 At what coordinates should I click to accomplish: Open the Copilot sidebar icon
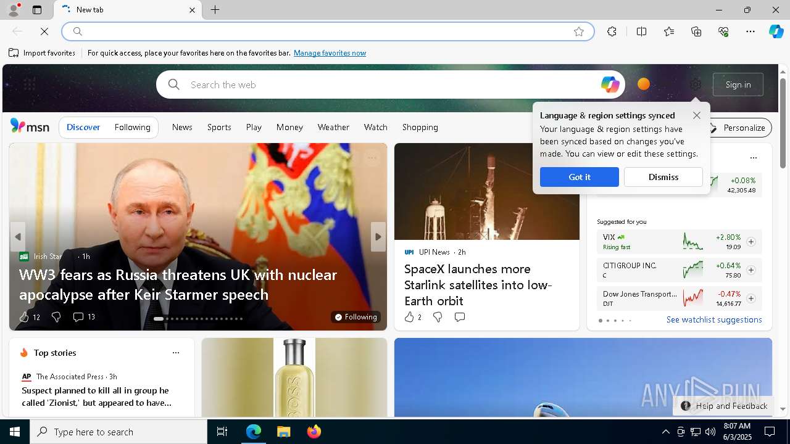776,31
